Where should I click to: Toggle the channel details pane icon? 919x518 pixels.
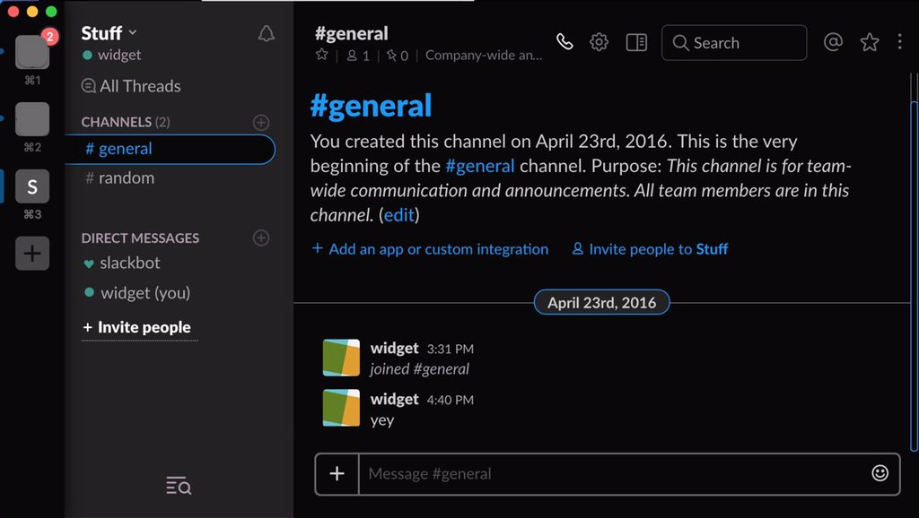[636, 42]
